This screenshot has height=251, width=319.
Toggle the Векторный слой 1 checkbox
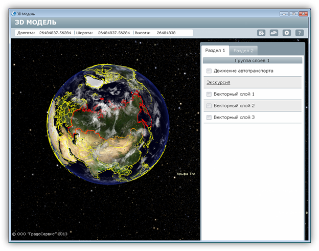(x=209, y=94)
